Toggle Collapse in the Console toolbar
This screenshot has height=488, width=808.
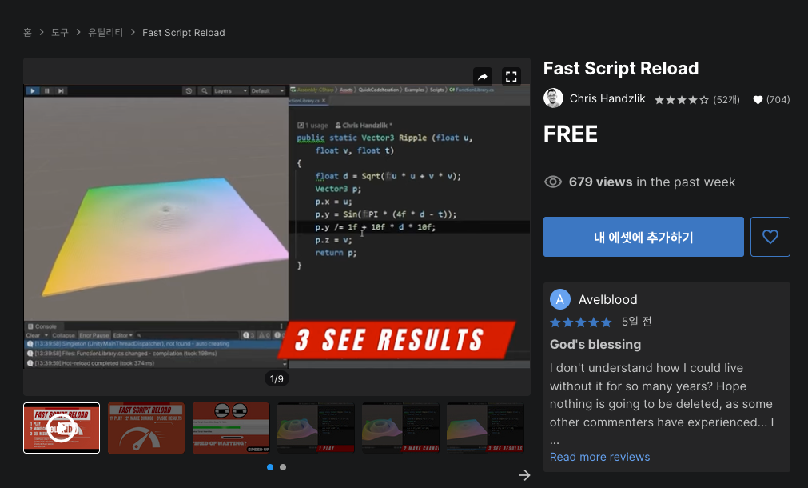(65, 334)
